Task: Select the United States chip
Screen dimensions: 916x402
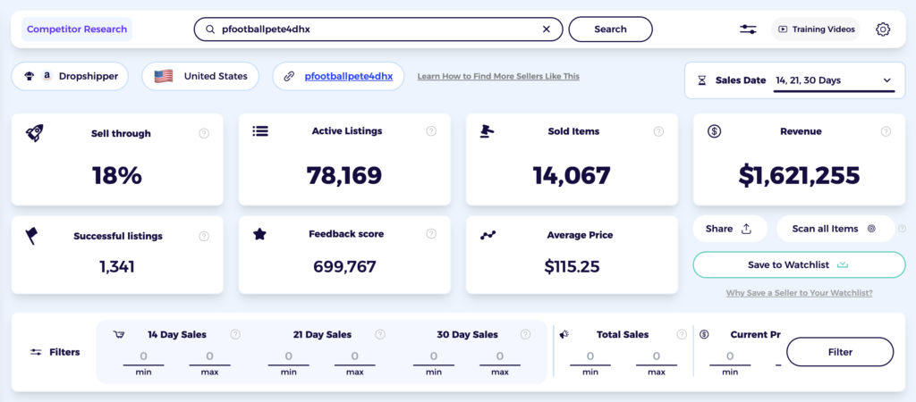Action: pos(200,77)
